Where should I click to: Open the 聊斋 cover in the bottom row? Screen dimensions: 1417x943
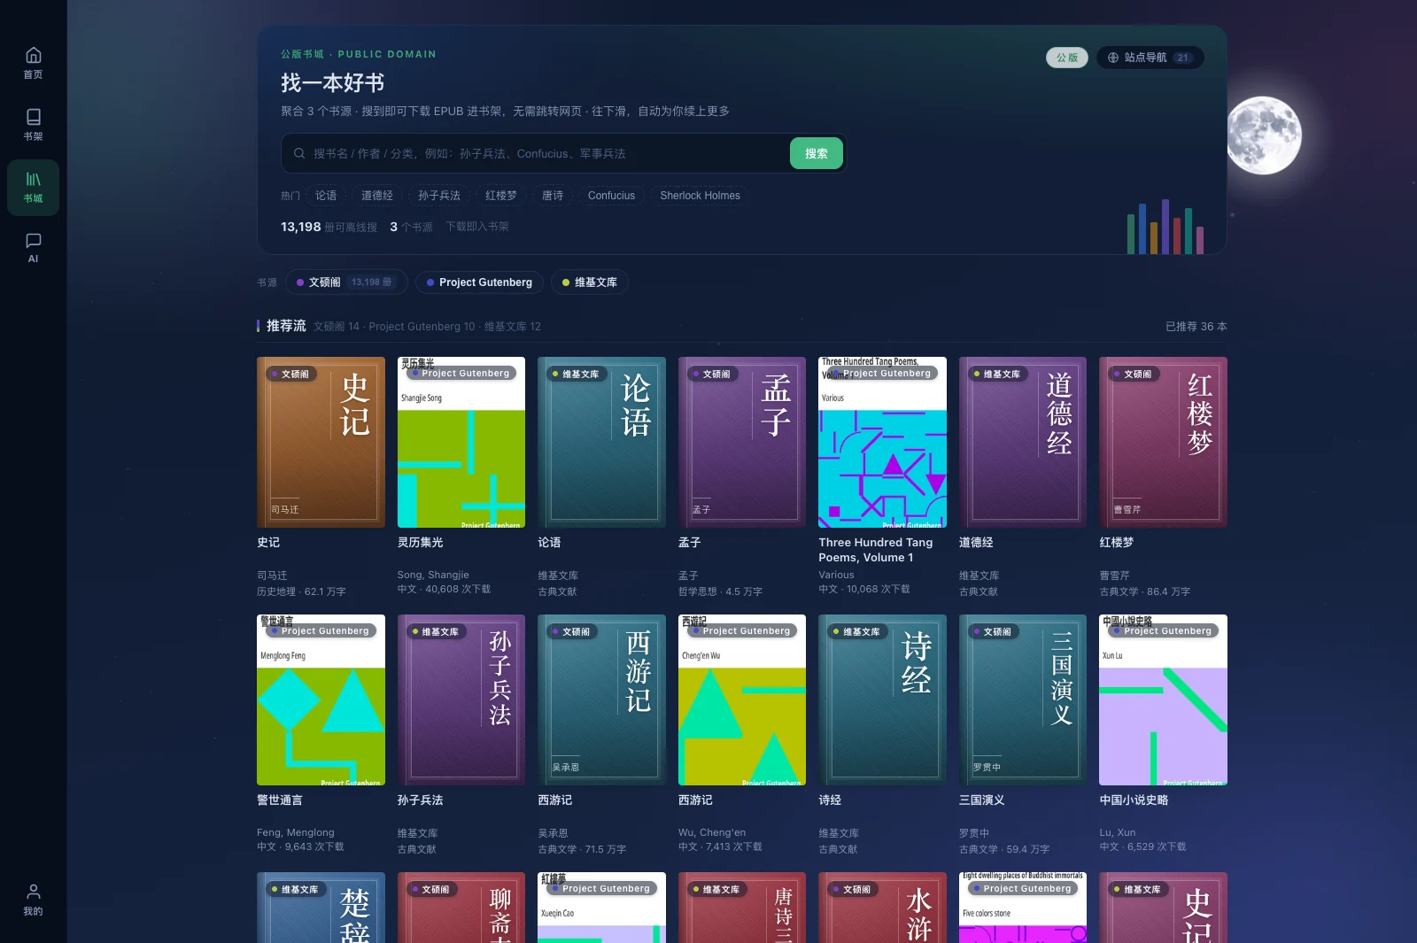tap(461, 908)
